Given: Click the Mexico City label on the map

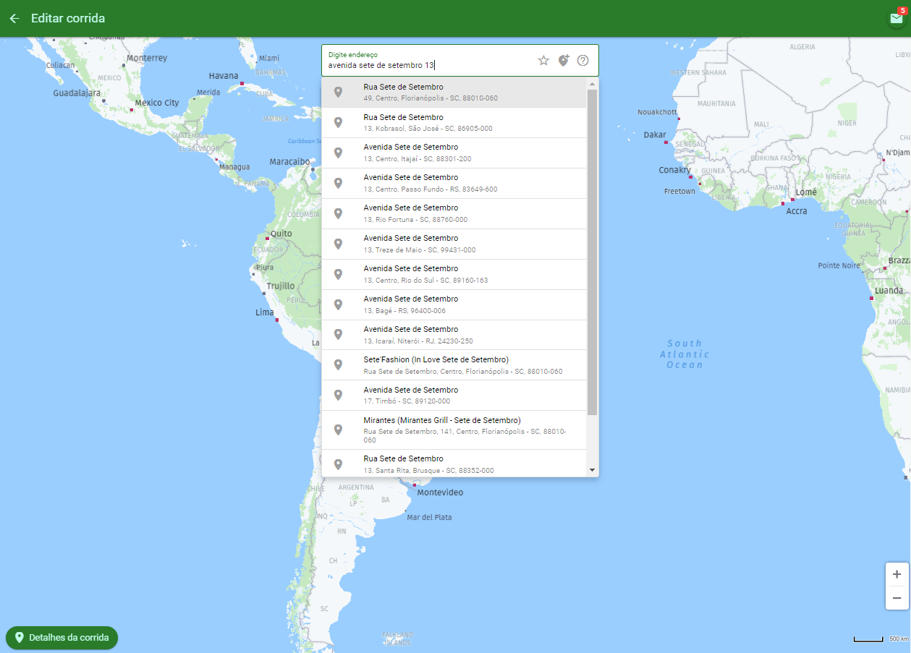Looking at the screenshot, I should 157,103.
